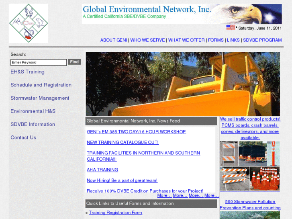Open the WHO WE SERVE menu
292x219 pixels.
(147, 40)
